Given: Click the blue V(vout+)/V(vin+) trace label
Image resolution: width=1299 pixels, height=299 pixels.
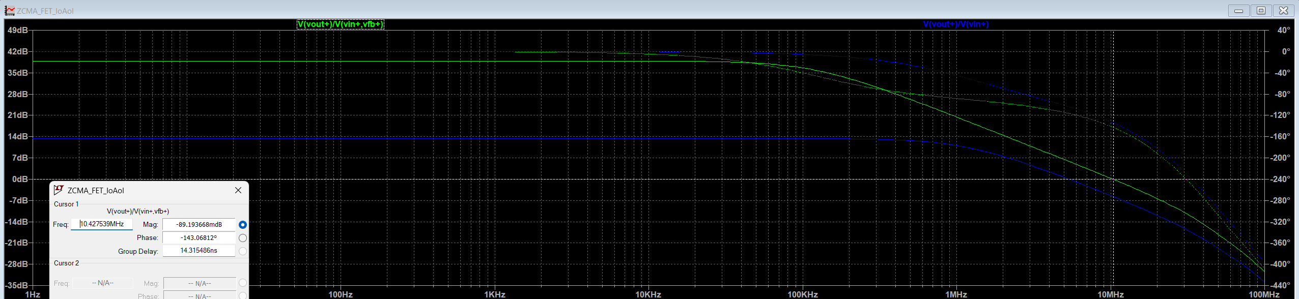Looking at the screenshot, I should pyautogui.click(x=955, y=24).
